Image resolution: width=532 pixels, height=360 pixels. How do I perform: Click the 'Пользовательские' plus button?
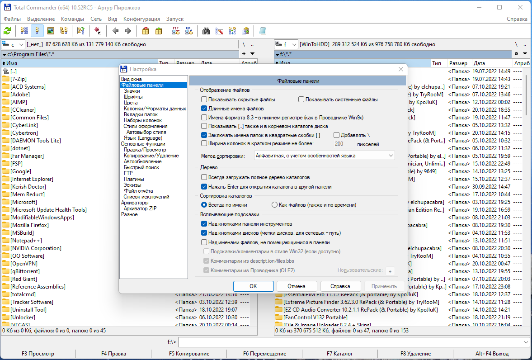(390, 271)
